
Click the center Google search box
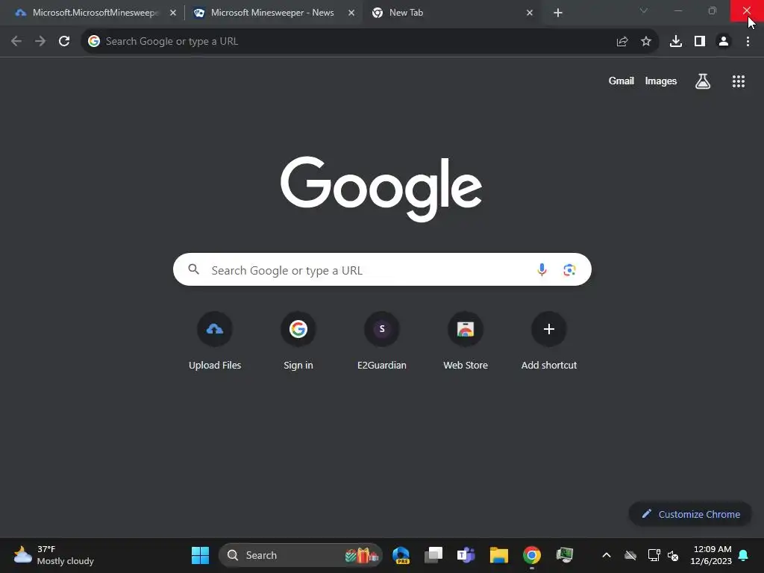point(382,269)
